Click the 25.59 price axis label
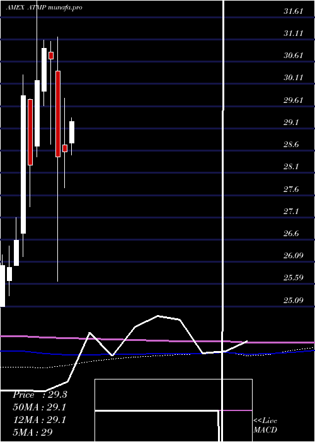Screen dimensions: 315x442 click(x=294, y=278)
